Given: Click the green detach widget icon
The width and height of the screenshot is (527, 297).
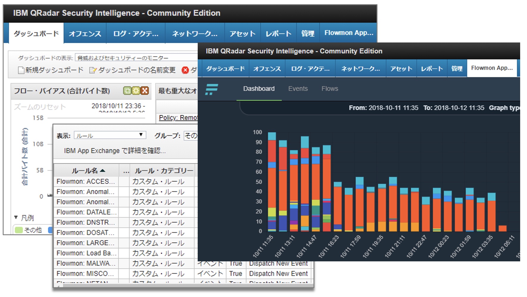Looking at the screenshot, I should (x=127, y=91).
